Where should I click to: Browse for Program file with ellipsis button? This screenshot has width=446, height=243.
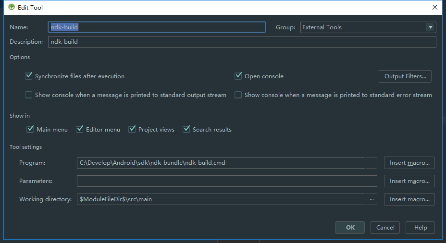(372, 163)
